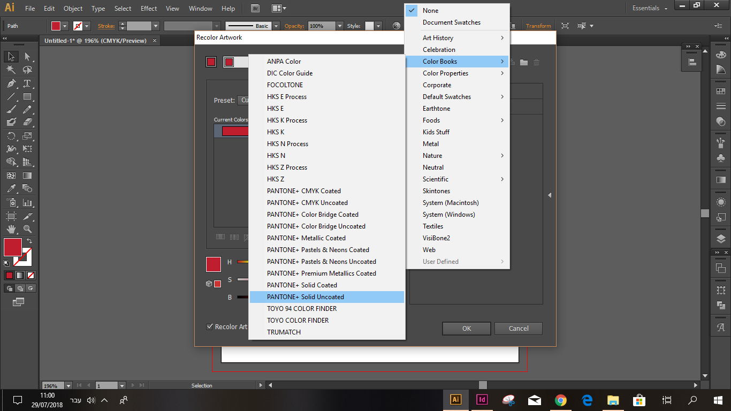Choose PANTONE+ Solid Coated color book

(x=327, y=285)
